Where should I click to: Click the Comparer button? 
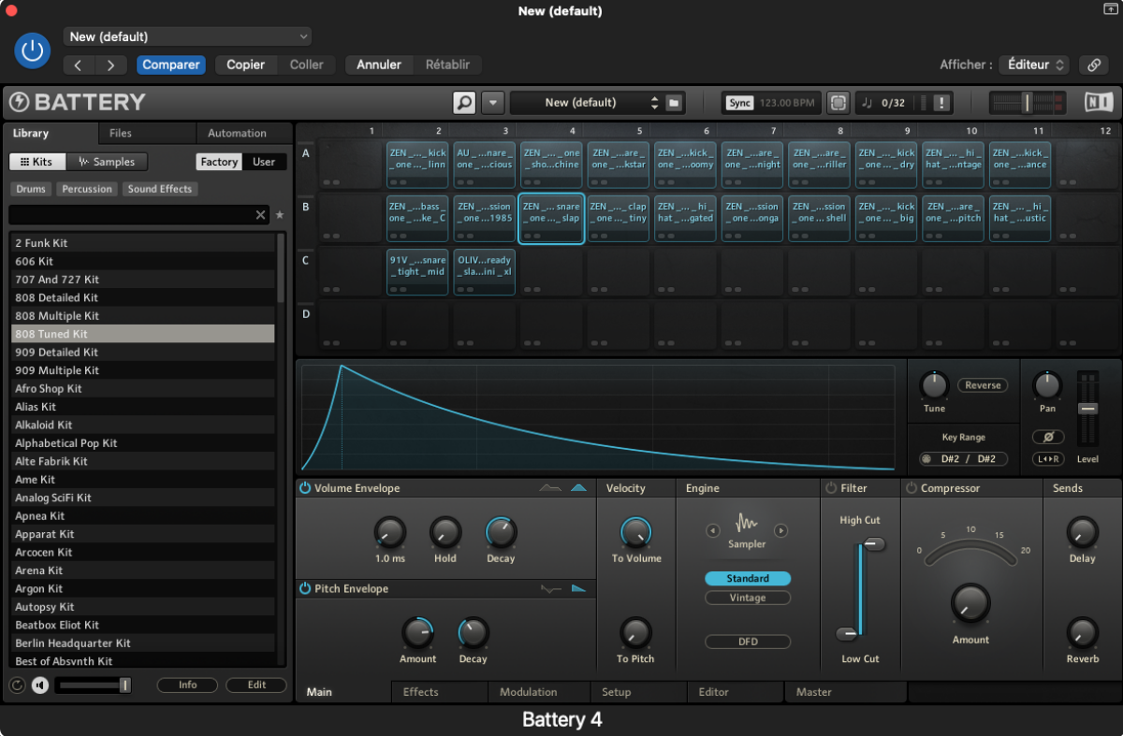coord(171,65)
